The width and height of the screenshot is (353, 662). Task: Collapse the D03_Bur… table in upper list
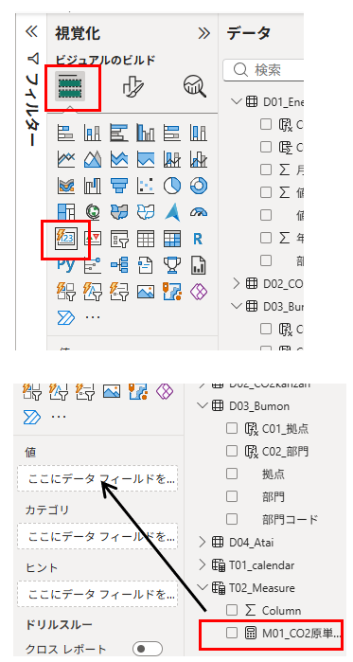[x=237, y=305]
